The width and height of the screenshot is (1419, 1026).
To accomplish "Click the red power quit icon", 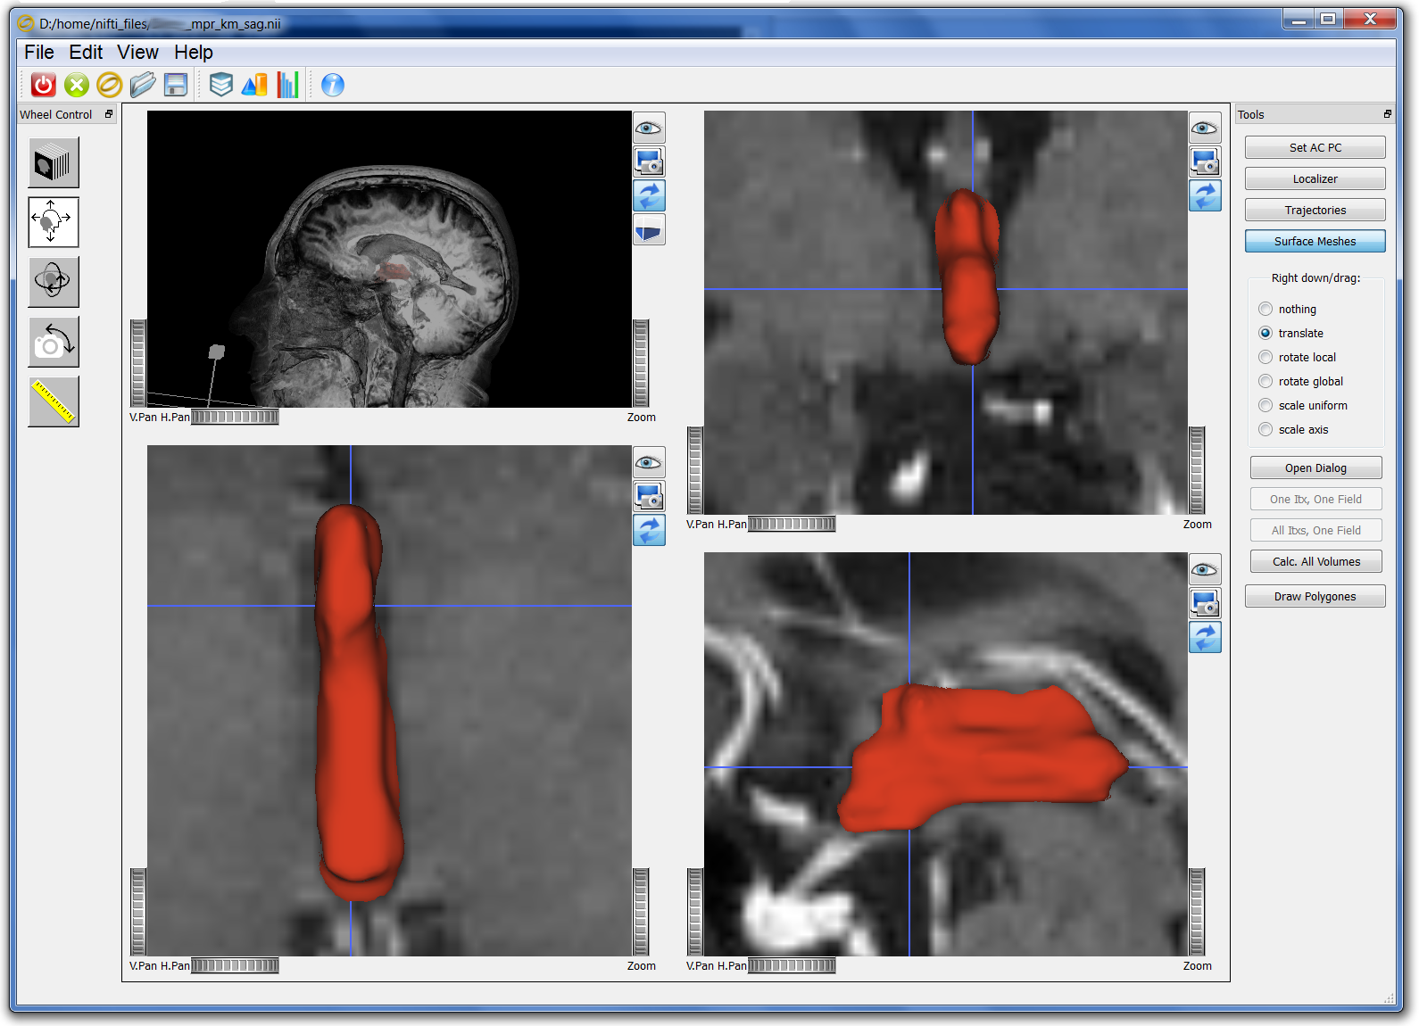I will point(43,85).
